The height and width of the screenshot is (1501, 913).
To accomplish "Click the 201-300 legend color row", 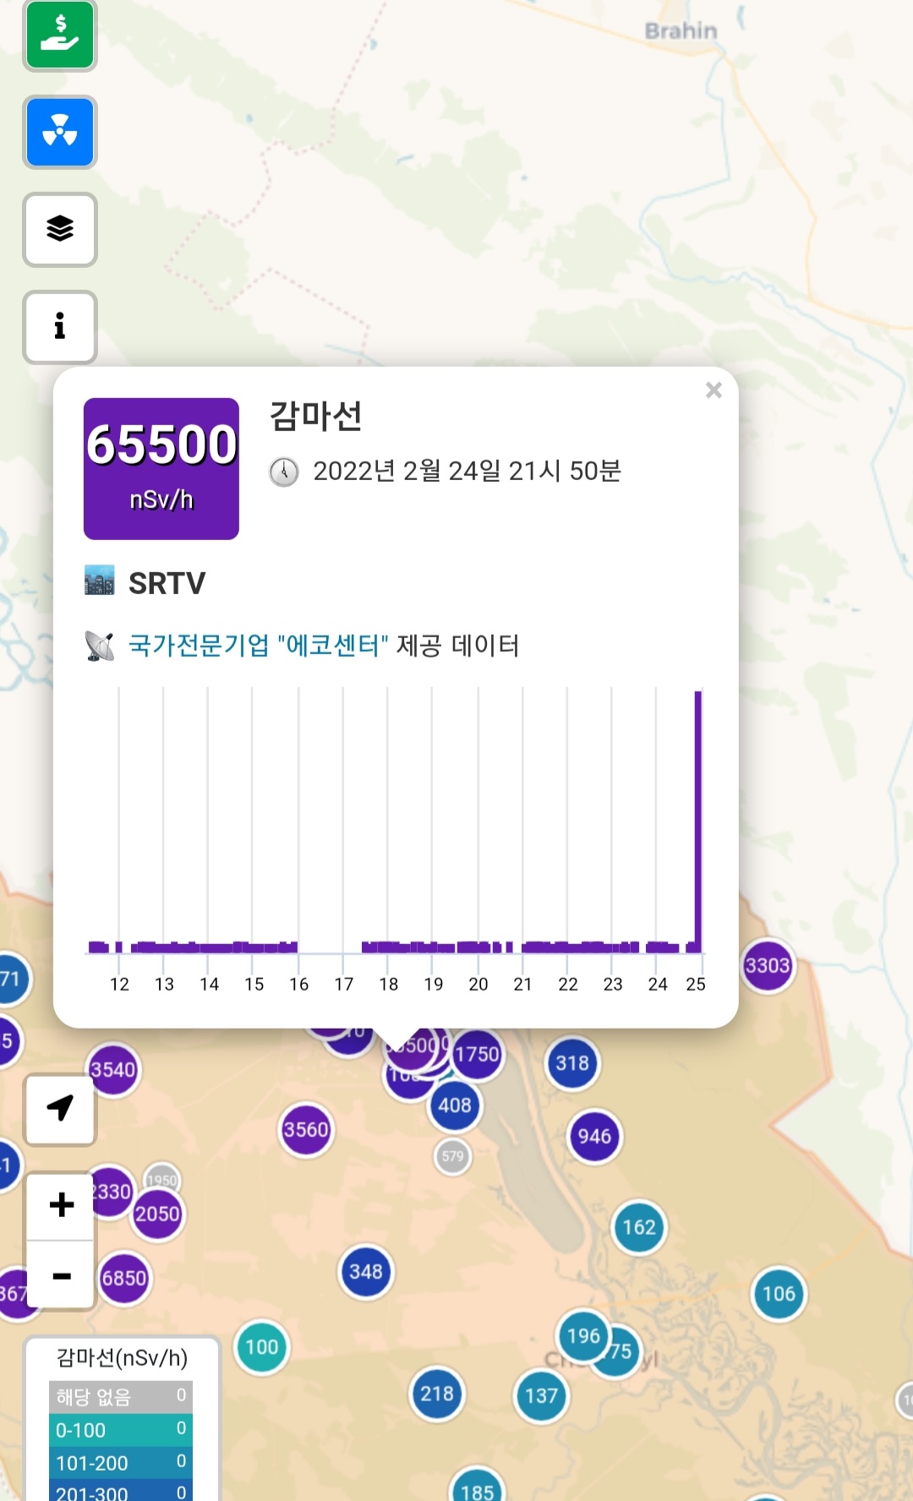I will 121,1491.
